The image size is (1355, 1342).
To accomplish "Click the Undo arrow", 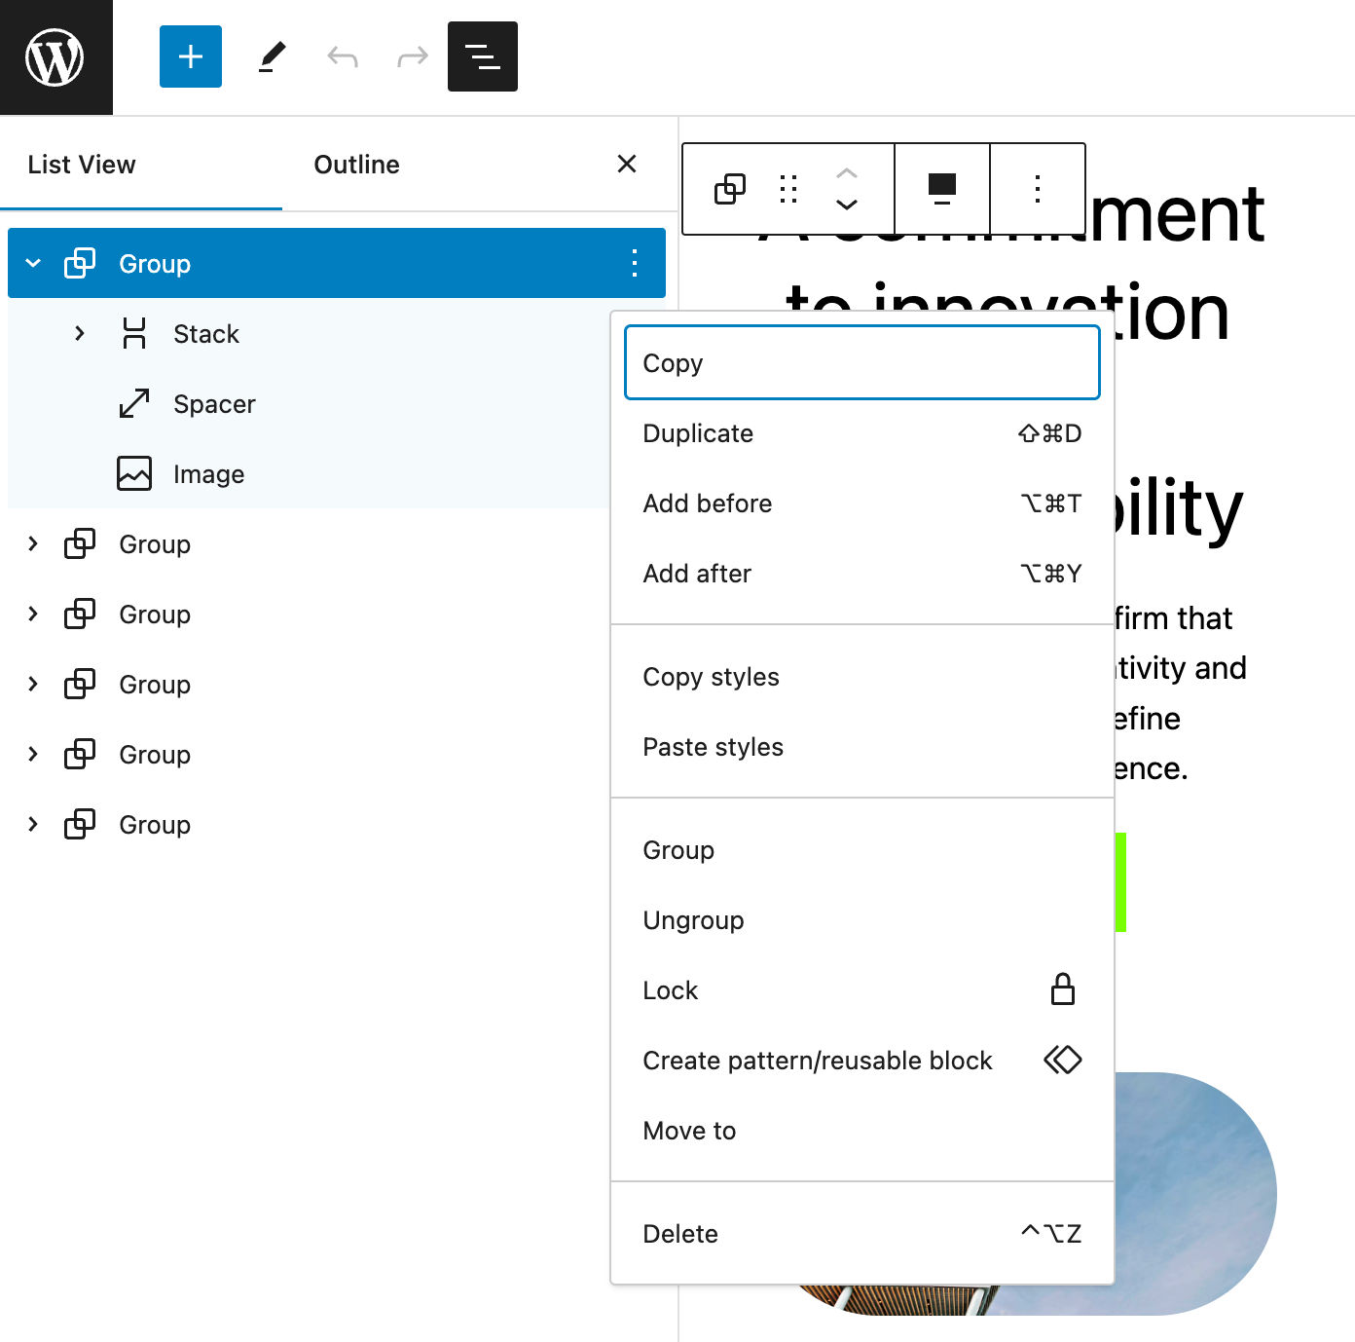I will [341, 56].
